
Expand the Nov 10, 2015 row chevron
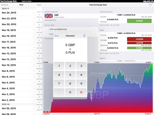point(34,65)
